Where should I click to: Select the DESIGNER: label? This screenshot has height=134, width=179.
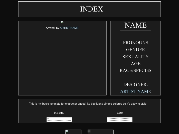136,84
